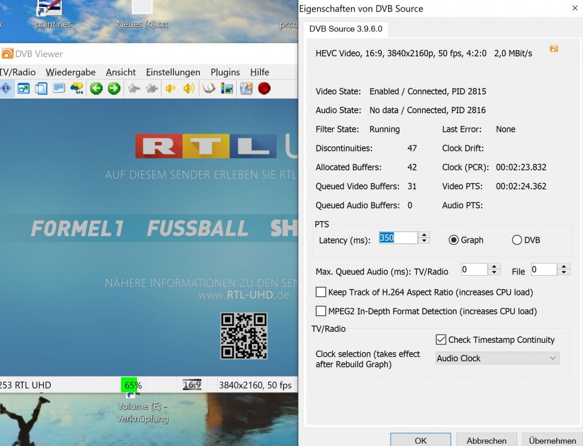Screen dimensions: 583x446
Task: Click the small orange DVB logo in properties dialog
Action: [x=554, y=49]
